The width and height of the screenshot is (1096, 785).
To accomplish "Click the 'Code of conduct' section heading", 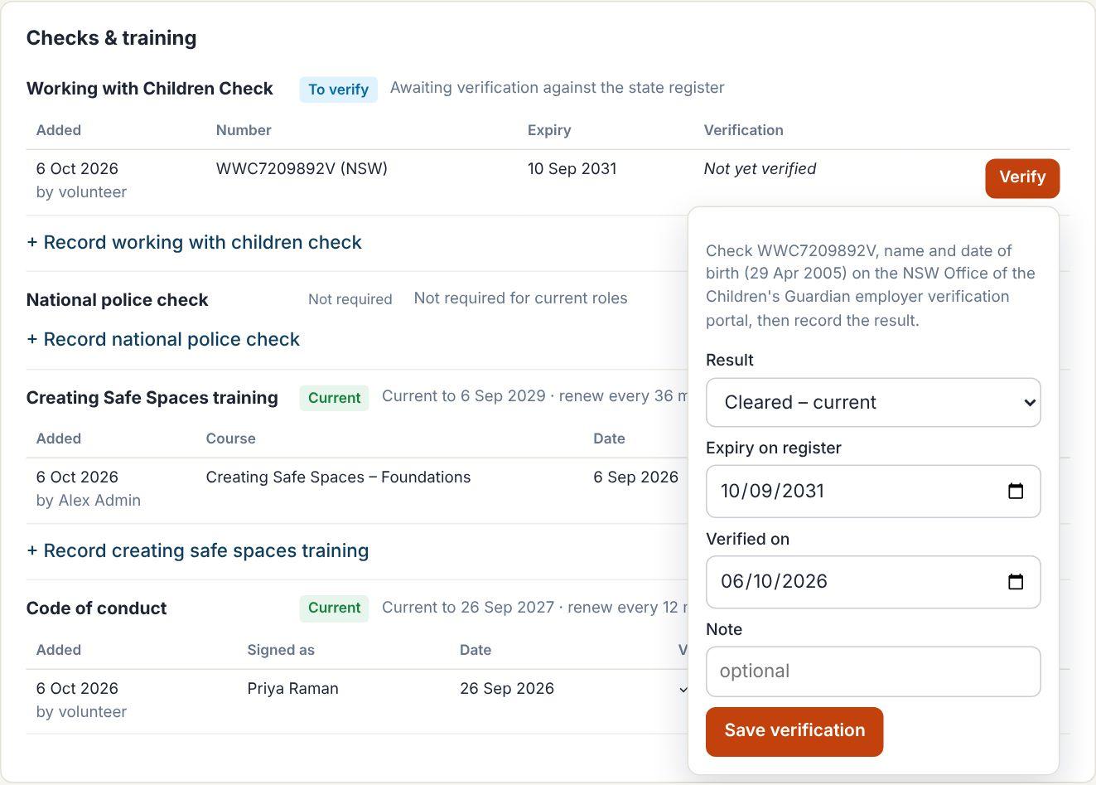I will pos(96,608).
